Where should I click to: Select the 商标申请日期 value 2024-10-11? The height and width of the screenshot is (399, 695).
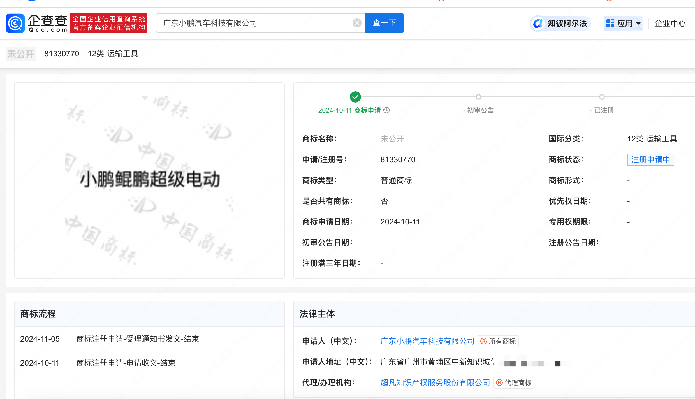click(400, 222)
